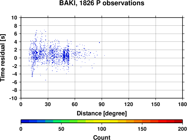Click y-axis tick label '-8'
The image size is (187, 140).
[15, 90]
